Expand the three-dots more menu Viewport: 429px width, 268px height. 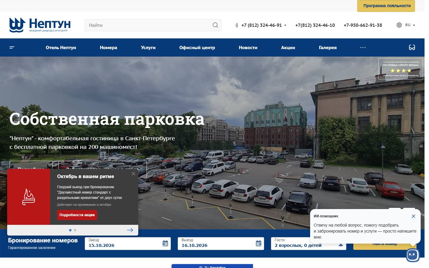pos(363,47)
